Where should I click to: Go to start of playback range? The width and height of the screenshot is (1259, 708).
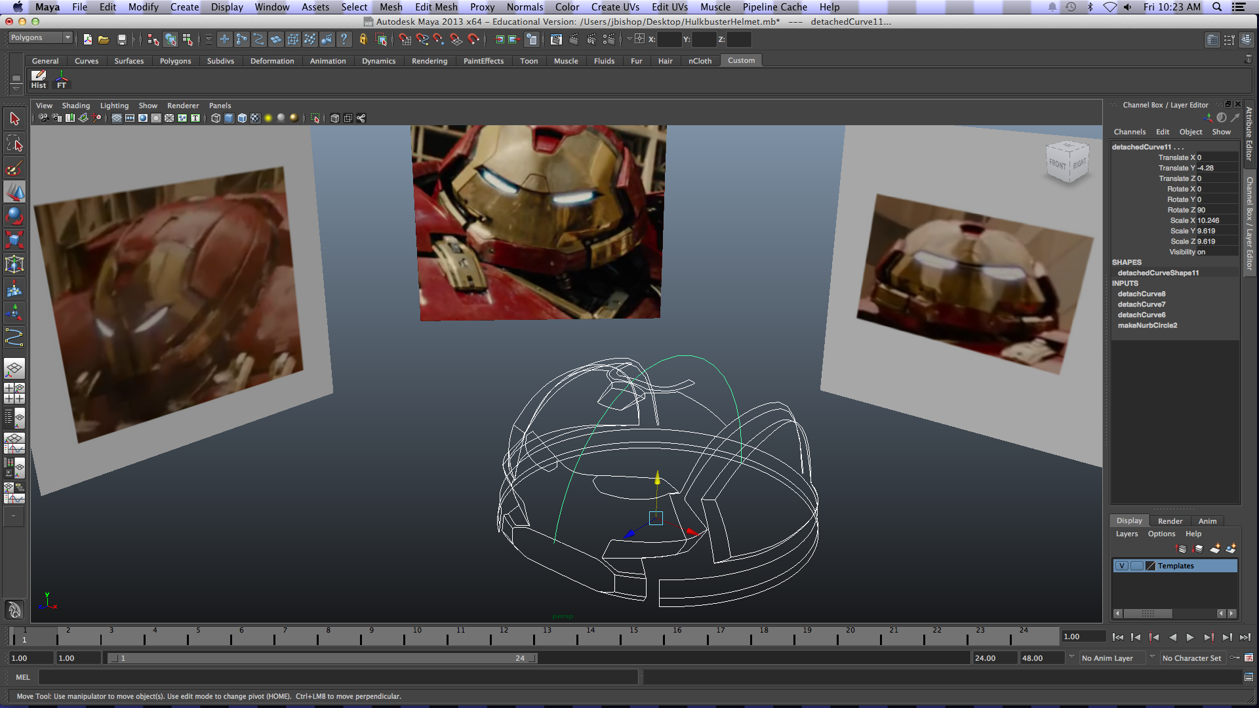1118,637
